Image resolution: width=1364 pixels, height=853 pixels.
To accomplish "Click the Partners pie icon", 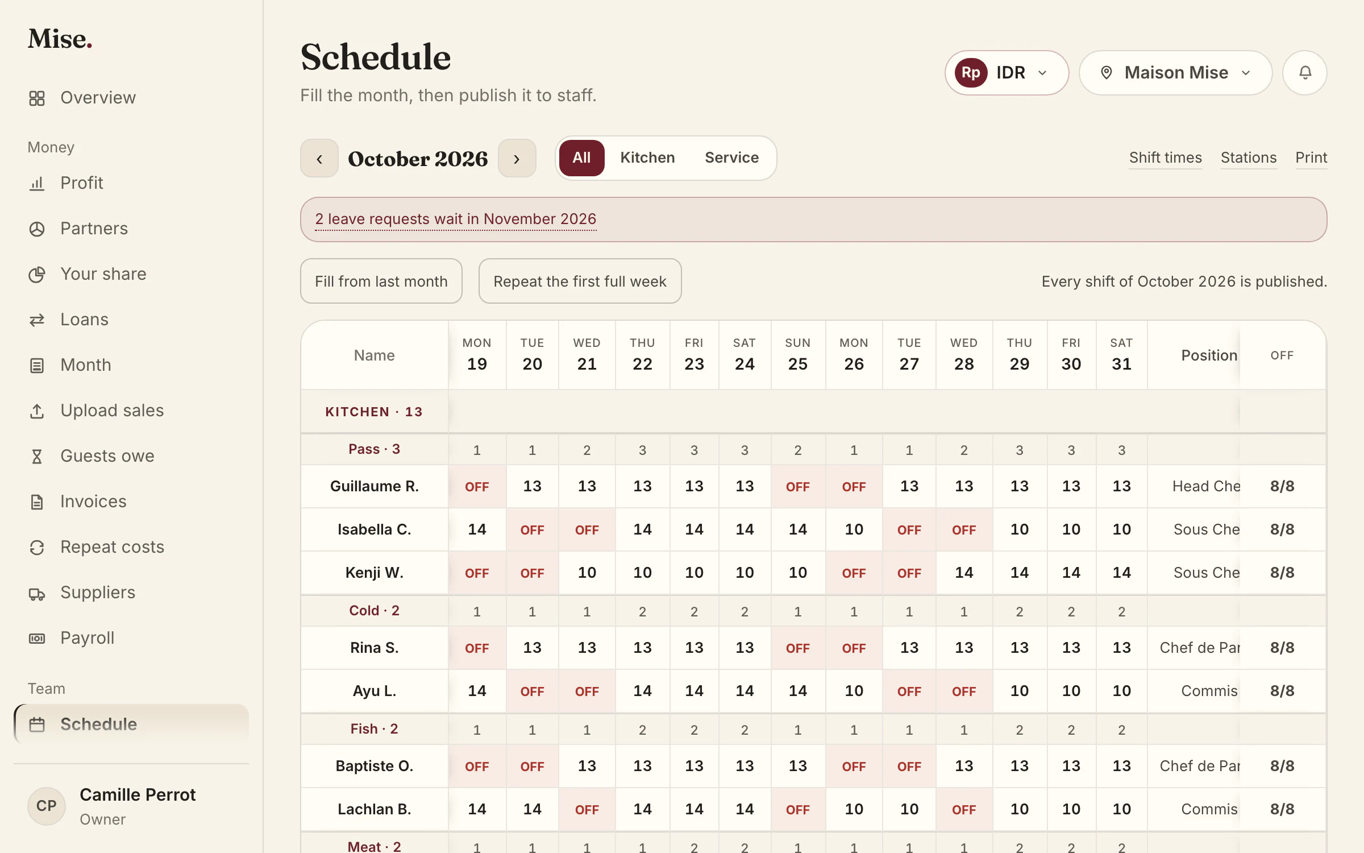I will 37,229.
